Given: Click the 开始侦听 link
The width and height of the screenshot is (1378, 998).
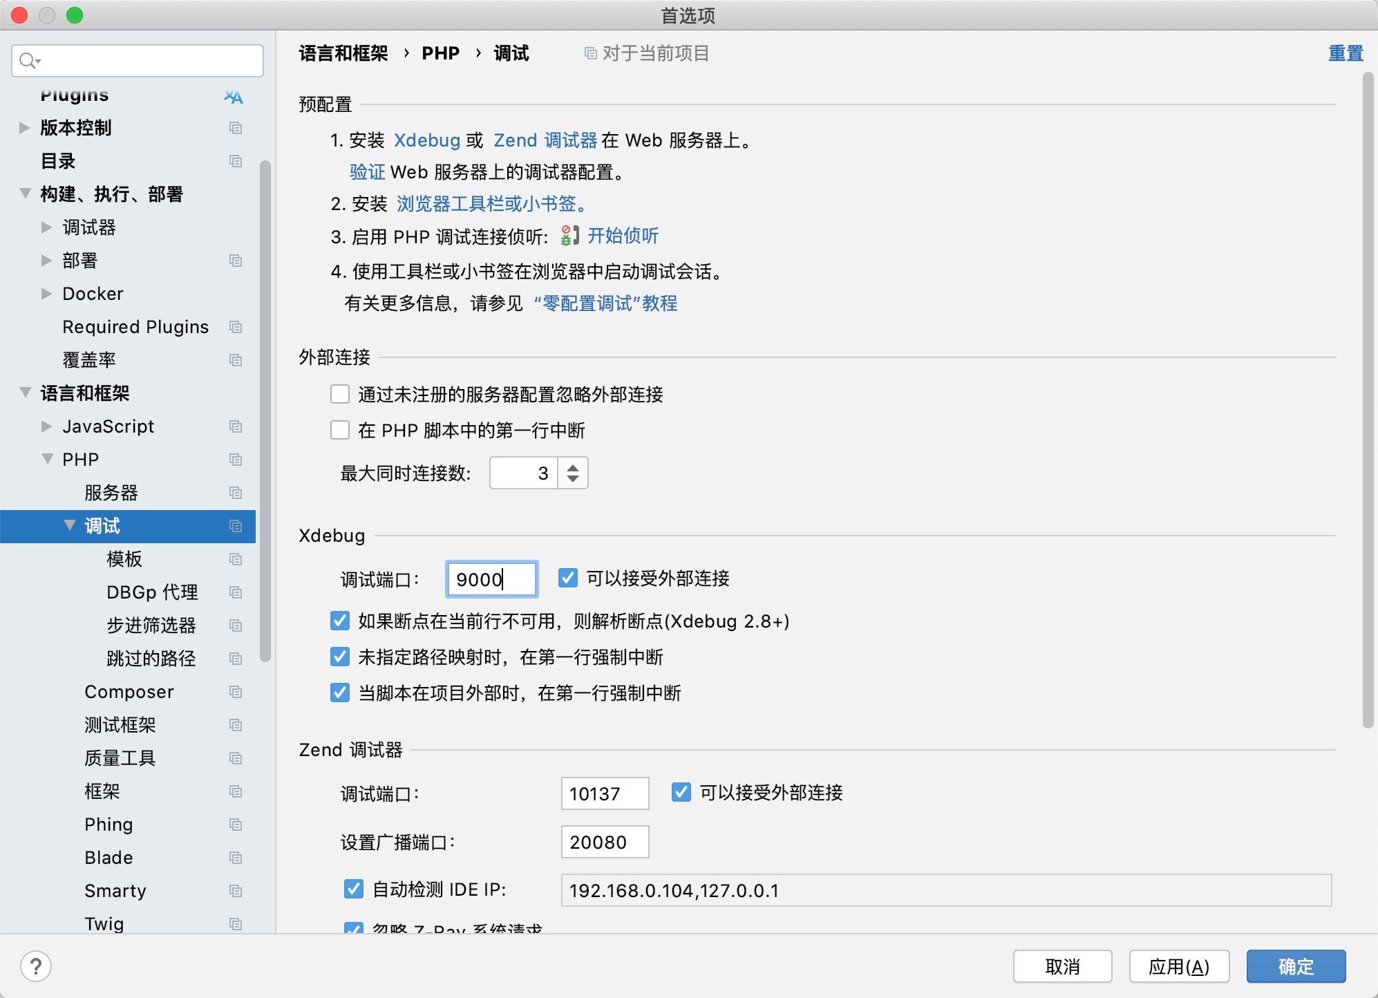Looking at the screenshot, I should coord(623,236).
